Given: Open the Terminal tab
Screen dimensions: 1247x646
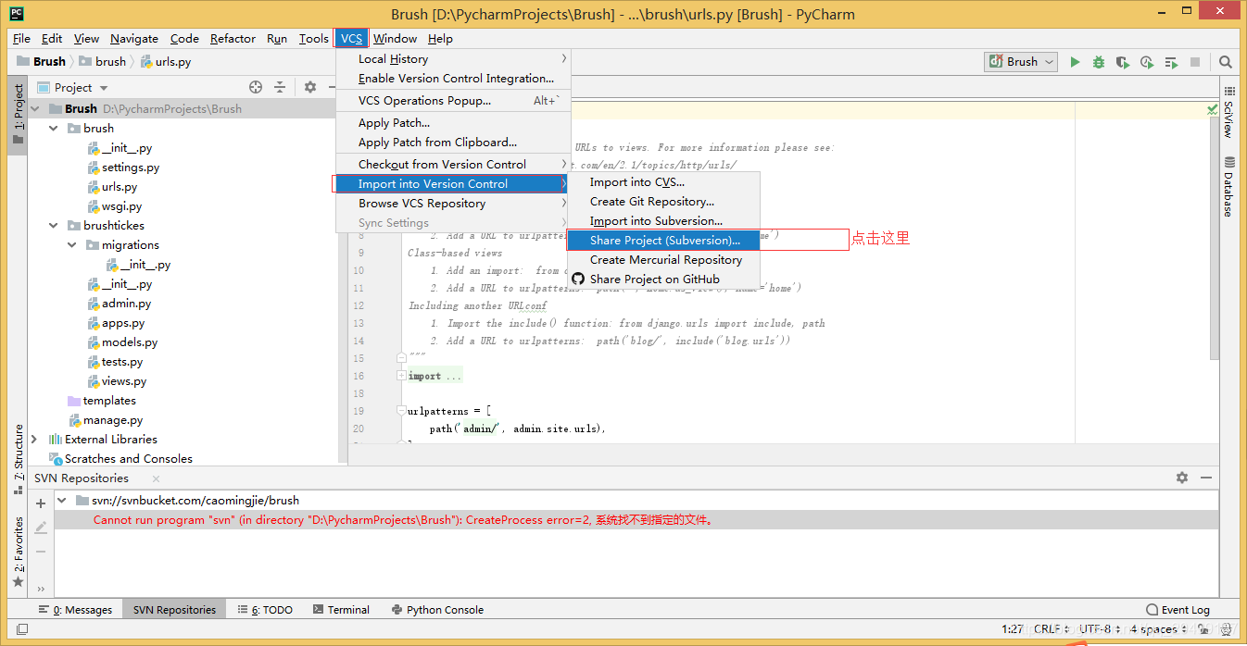Looking at the screenshot, I should 341,610.
